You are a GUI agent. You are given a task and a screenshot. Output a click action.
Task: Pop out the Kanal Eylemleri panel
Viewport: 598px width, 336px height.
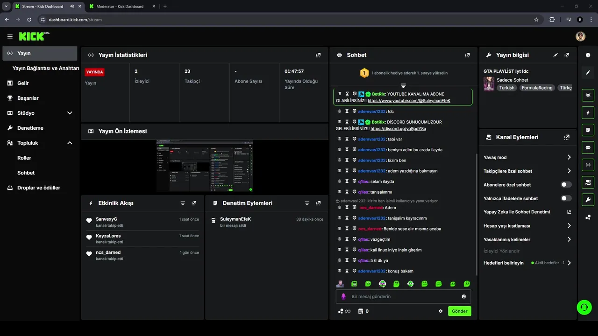click(x=567, y=137)
